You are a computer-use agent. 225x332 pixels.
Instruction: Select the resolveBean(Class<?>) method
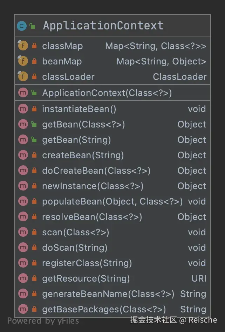coord(92,217)
